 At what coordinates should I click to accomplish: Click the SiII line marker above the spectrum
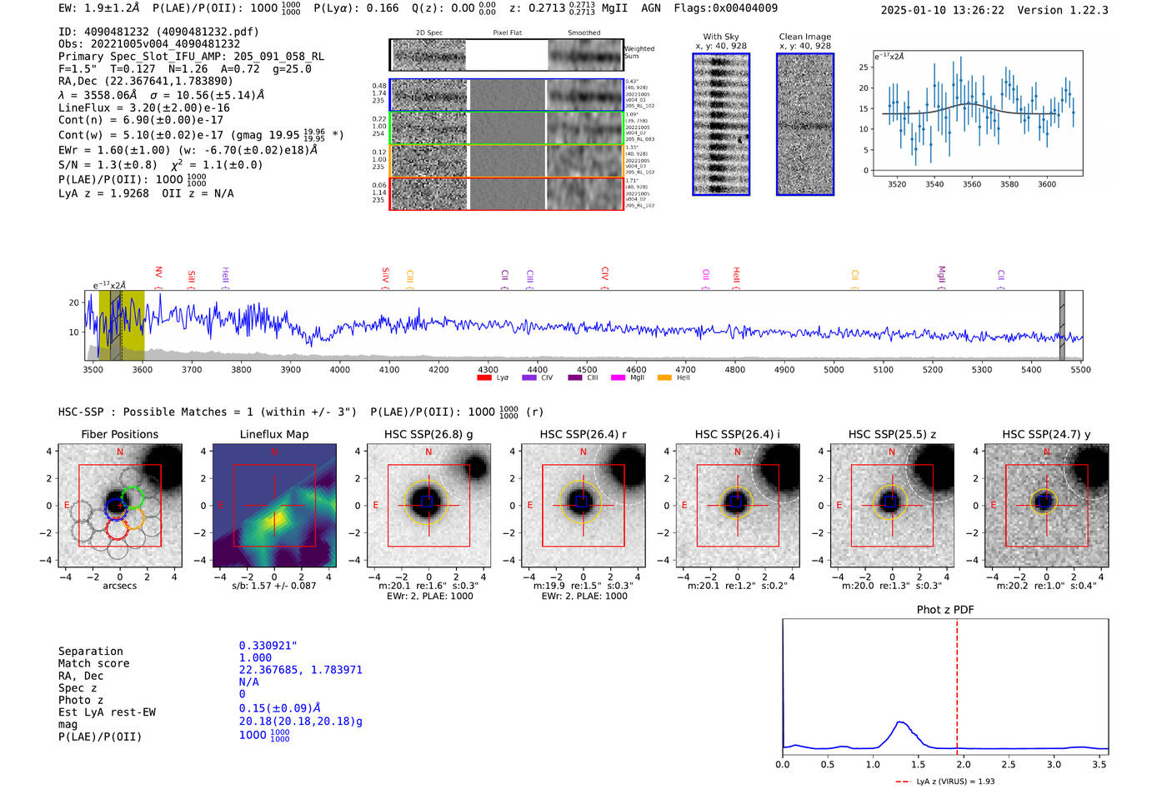pos(192,277)
